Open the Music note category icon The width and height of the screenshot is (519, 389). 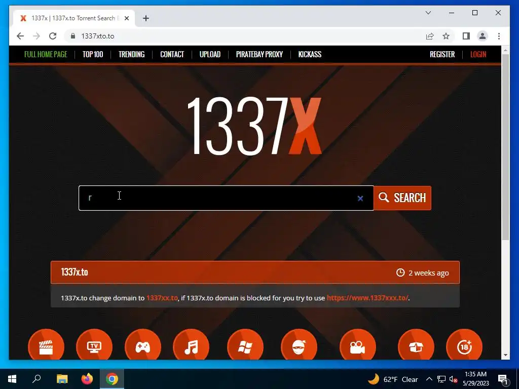point(191,344)
